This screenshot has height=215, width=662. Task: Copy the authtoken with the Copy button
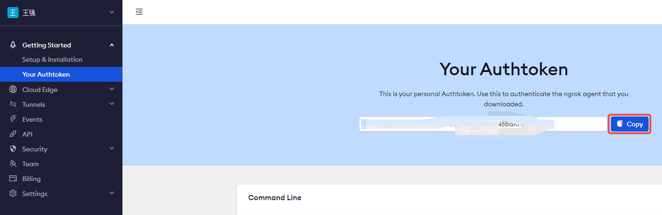point(630,124)
